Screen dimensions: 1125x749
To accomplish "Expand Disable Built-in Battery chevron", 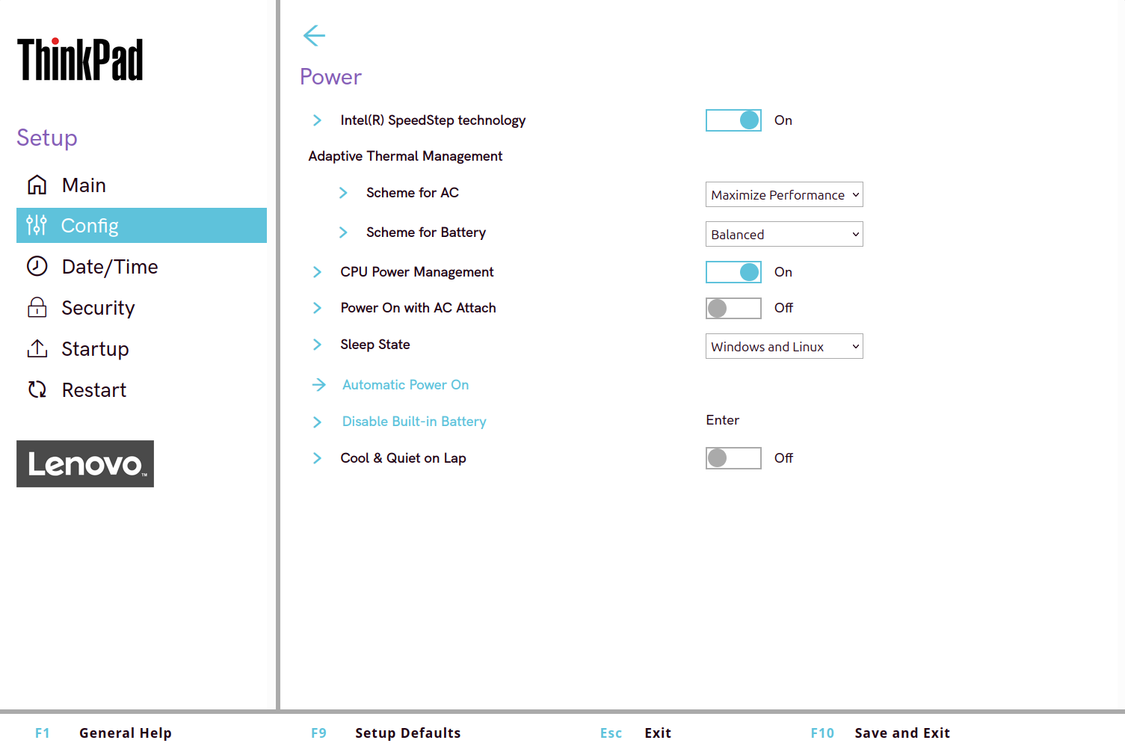I will point(317,422).
